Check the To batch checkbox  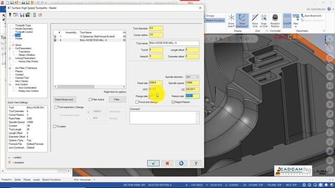click(x=54, y=126)
